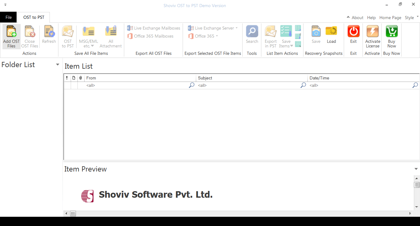Collapse the Item Preview panel arrow

click(416, 169)
